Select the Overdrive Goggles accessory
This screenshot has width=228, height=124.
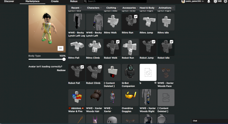[x=130, y=97]
